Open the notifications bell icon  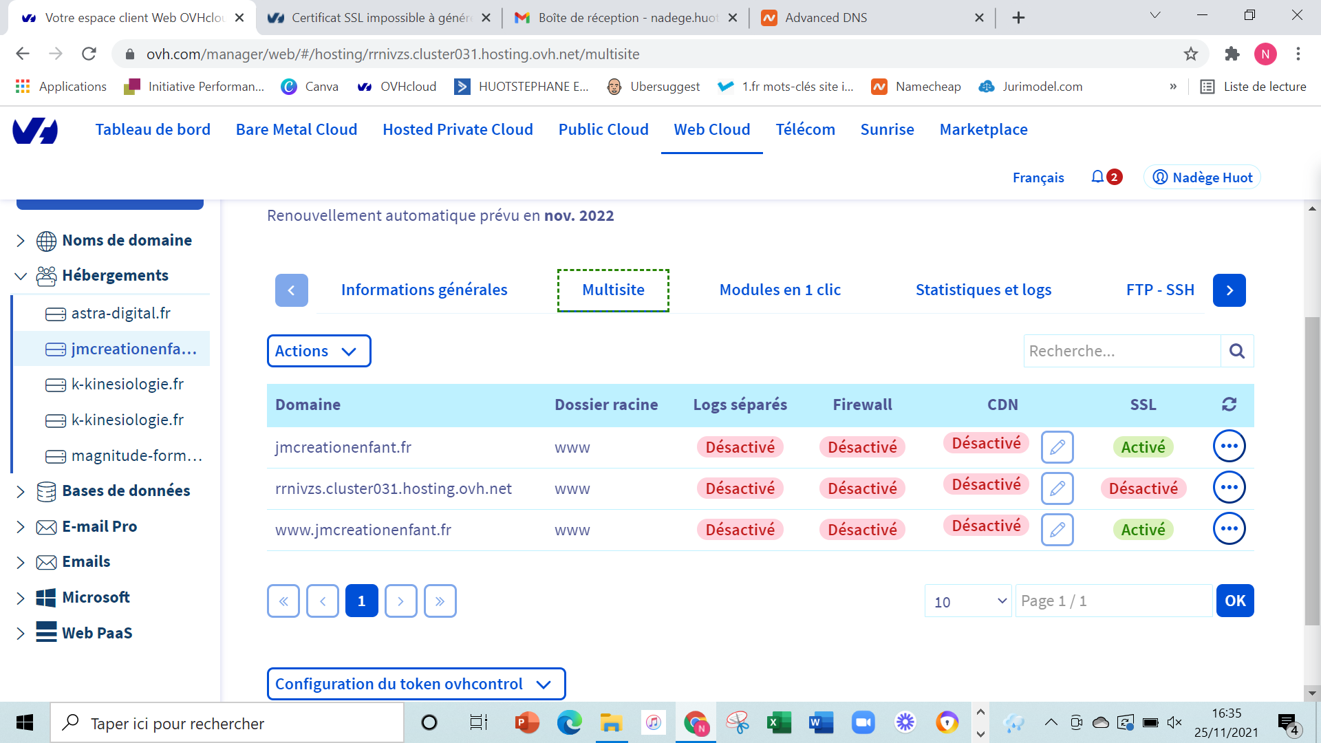pos(1097,177)
